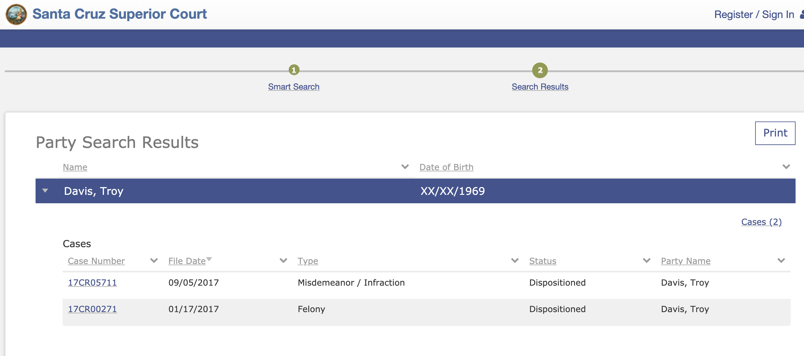
Task: Open the Case Number column dropdown
Action: pos(154,260)
